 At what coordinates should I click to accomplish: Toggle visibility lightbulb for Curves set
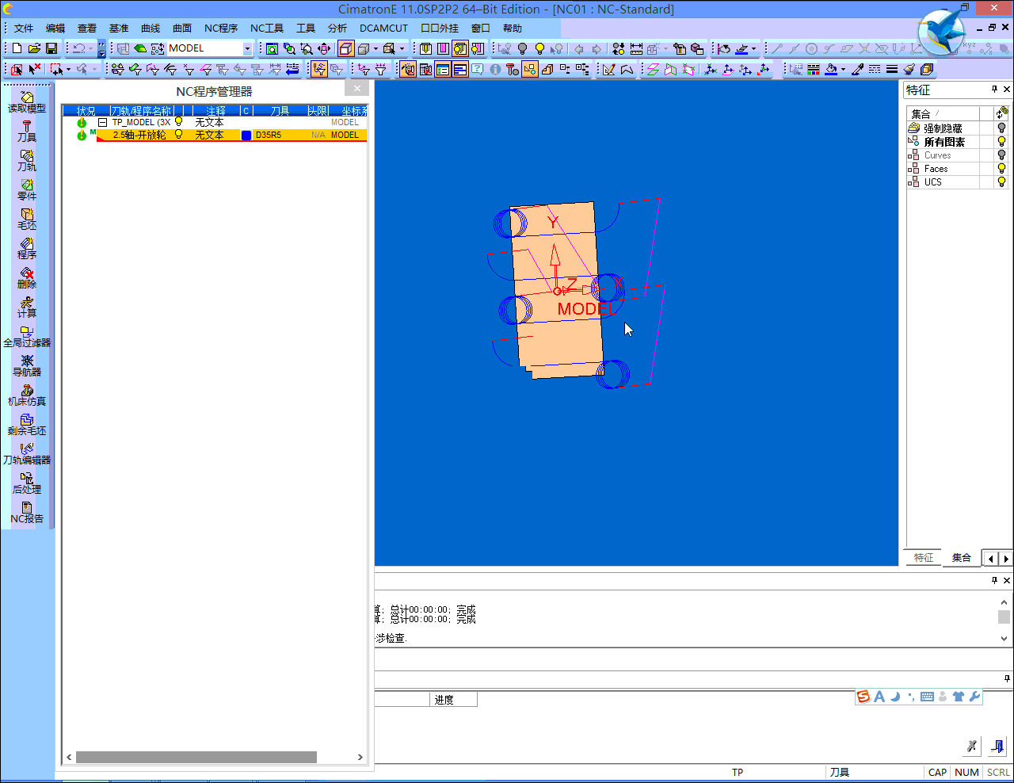(1001, 155)
